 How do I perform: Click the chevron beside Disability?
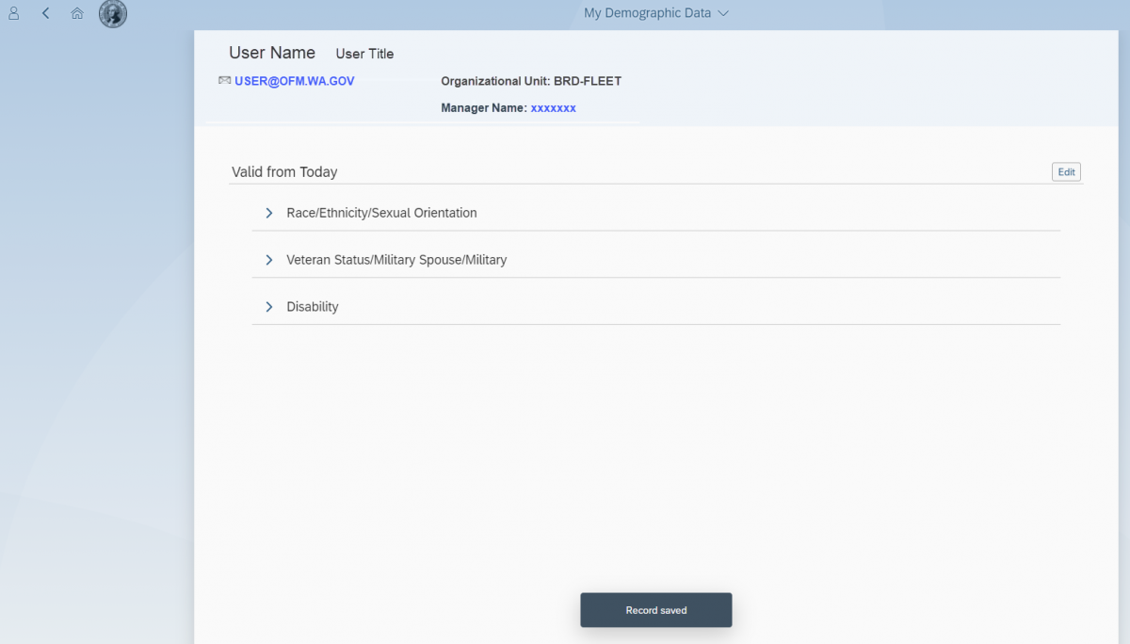tap(269, 306)
